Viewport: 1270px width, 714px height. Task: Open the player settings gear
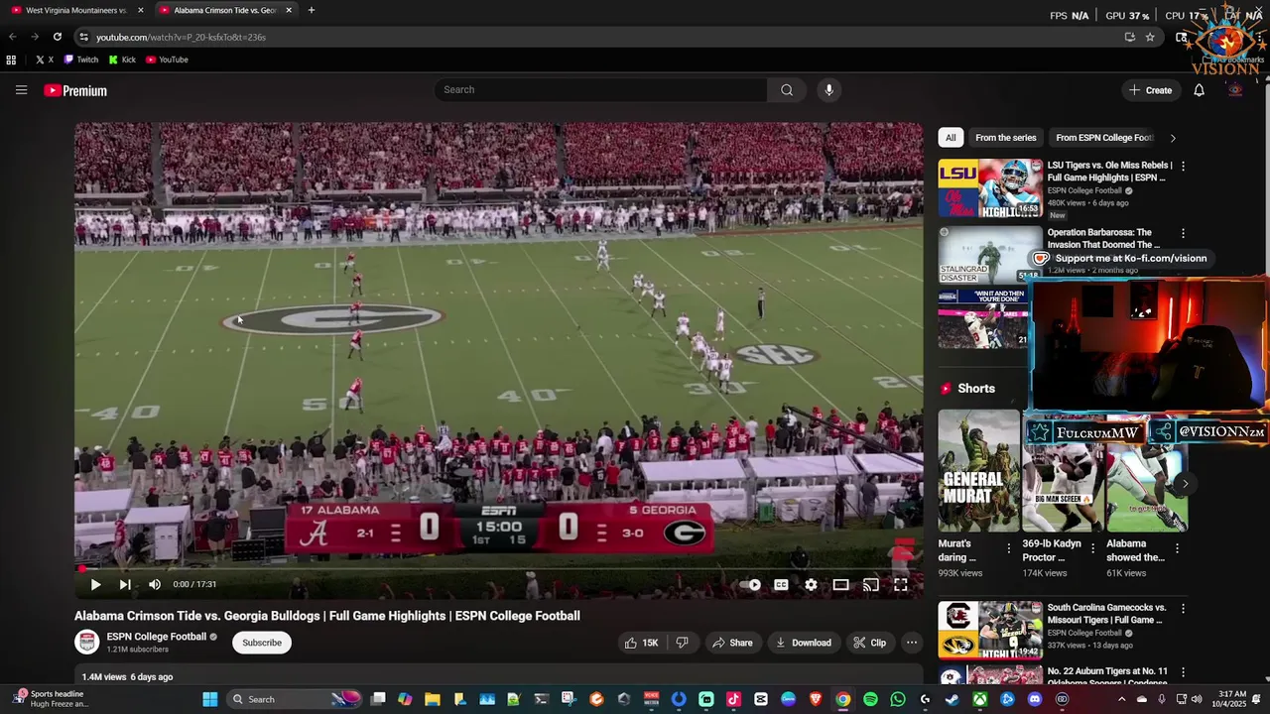pyautogui.click(x=811, y=585)
